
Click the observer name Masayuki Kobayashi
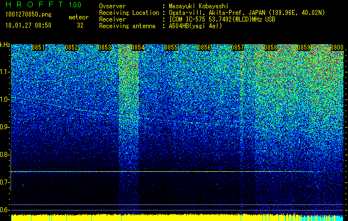click(x=199, y=6)
